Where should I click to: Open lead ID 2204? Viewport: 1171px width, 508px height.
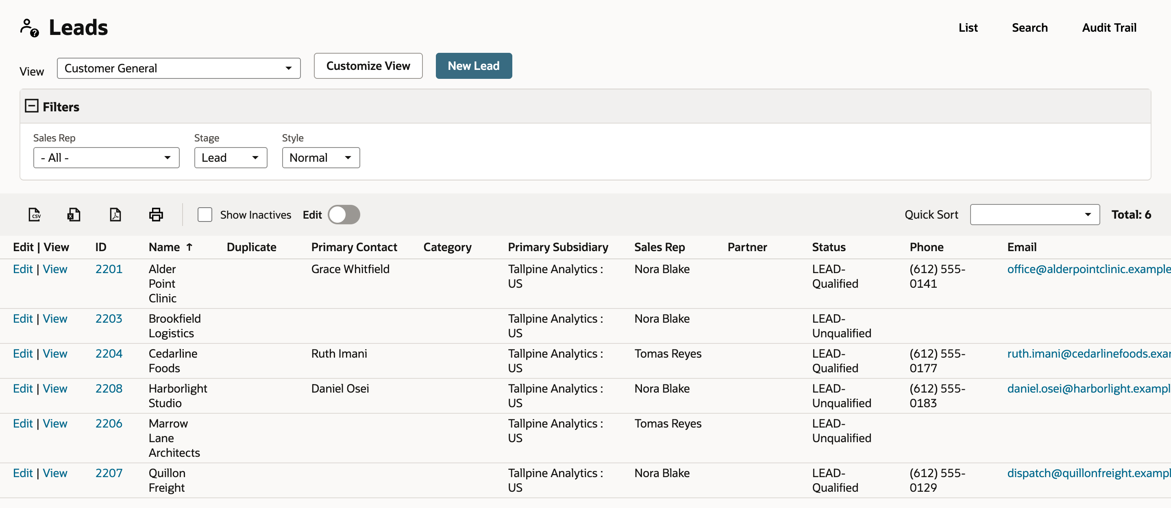[x=109, y=354]
